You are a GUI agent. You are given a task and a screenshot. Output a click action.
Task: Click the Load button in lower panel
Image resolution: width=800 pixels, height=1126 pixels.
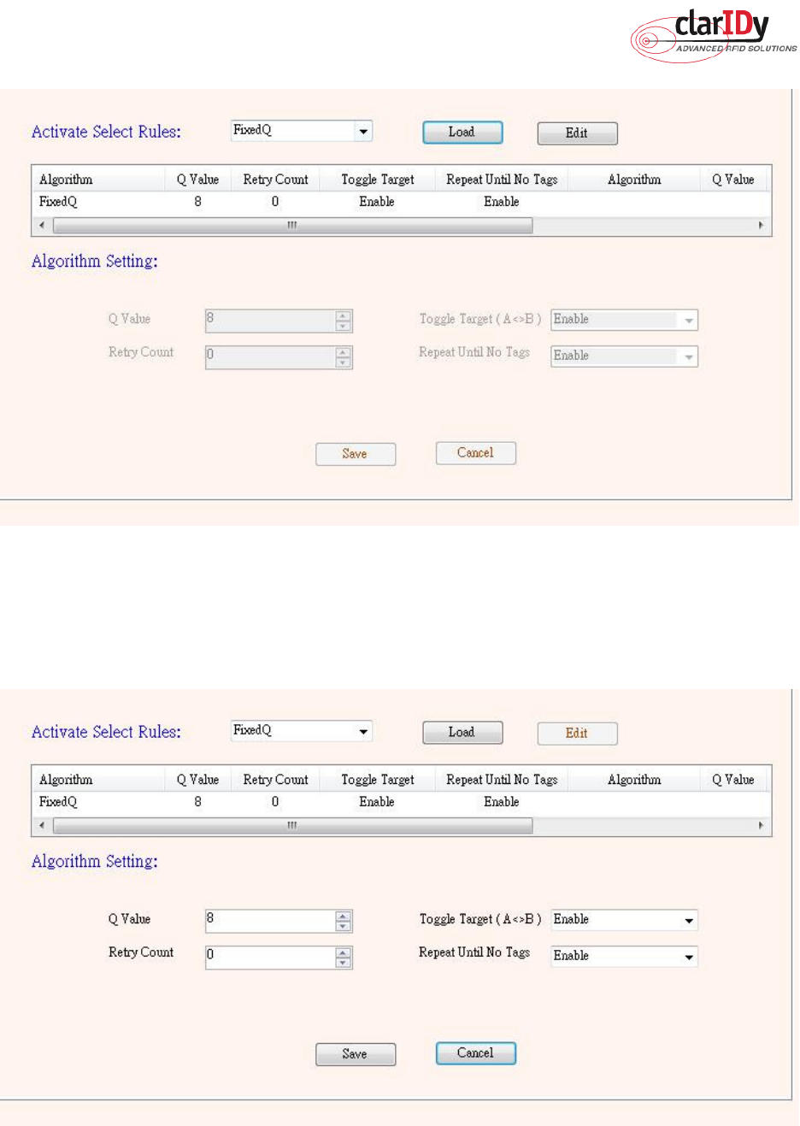tap(462, 733)
